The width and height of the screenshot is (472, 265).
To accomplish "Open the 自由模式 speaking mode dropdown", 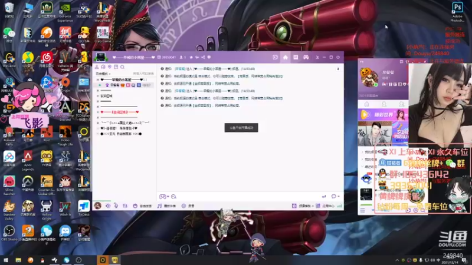I will click(x=103, y=74).
